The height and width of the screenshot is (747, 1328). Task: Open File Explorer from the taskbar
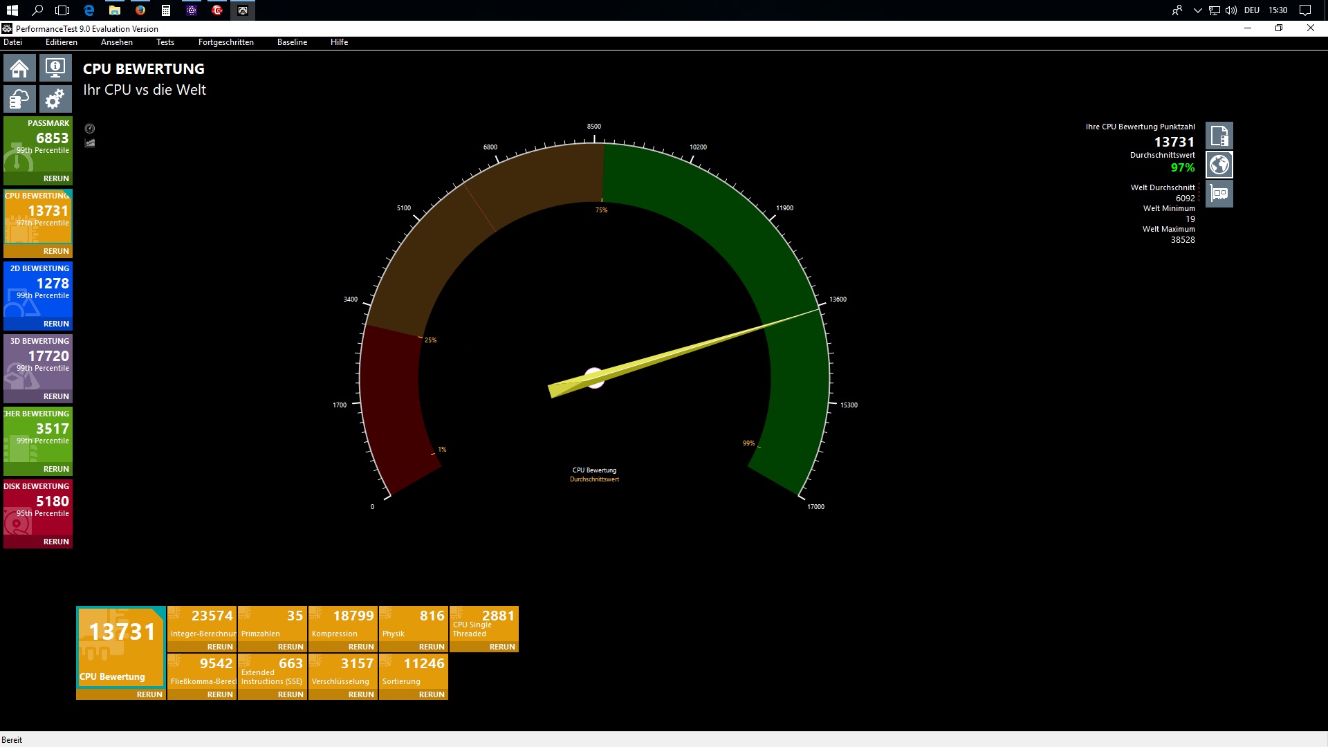[x=115, y=10]
